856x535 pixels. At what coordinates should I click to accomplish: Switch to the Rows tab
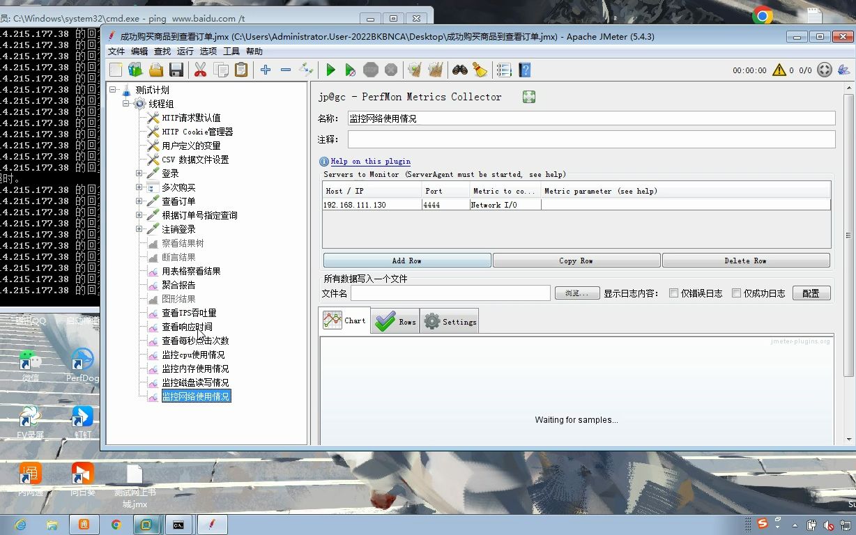[395, 321]
